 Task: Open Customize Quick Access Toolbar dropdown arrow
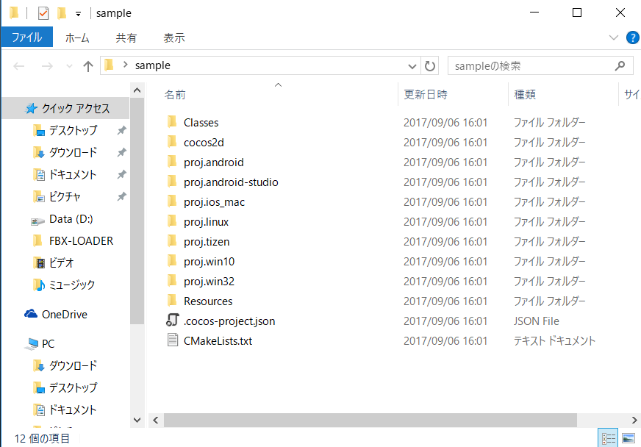78,14
